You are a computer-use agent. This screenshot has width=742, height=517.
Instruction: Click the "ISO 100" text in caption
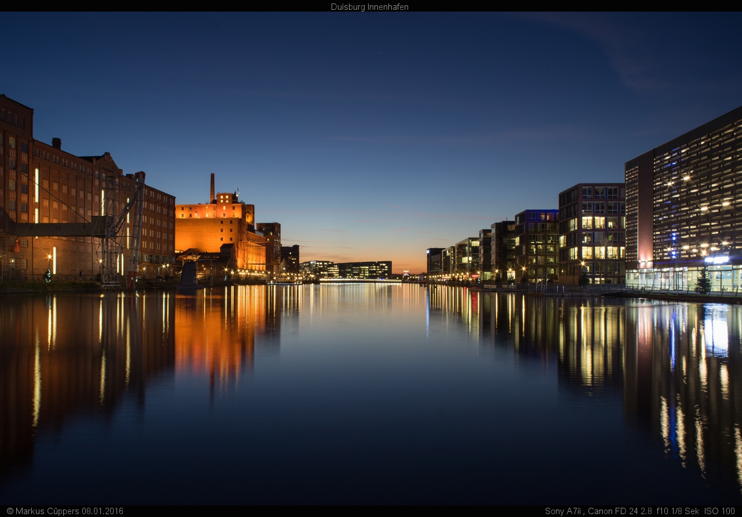click(x=719, y=511)
